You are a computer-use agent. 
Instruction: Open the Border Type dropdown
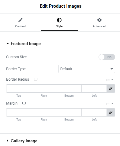pyautogui.click(x=87, y=69)
